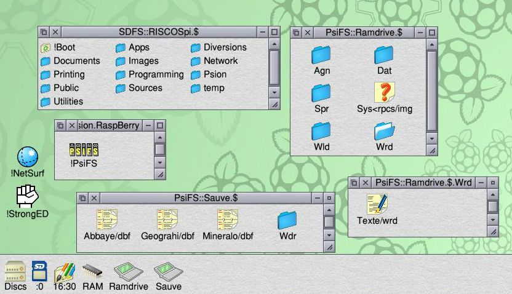
Task: Select the Printing folder
Action: pos(63,74)
